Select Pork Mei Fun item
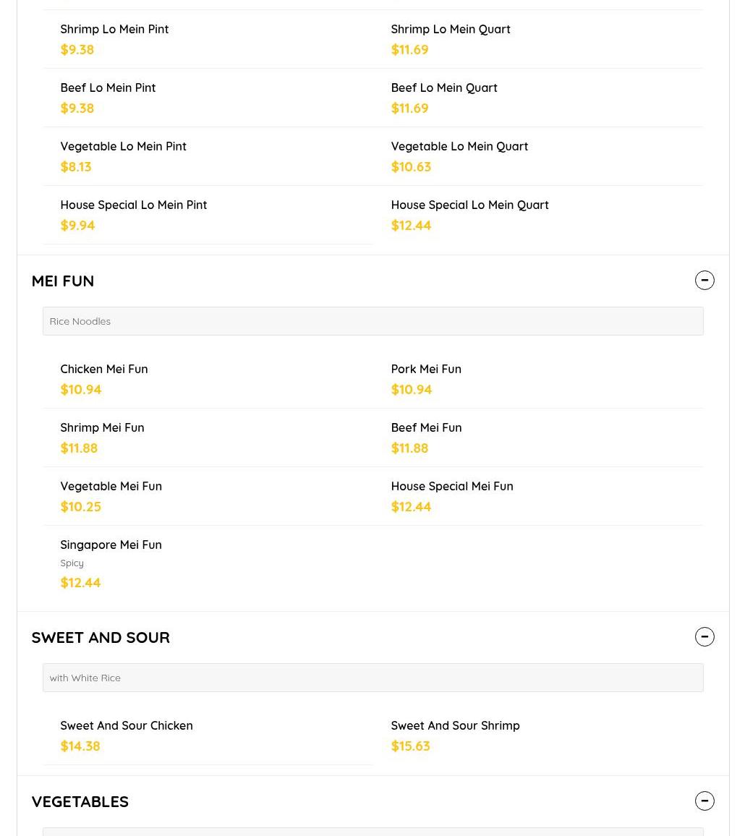Viewport: 745px width, 836px height. pos(426,370)
